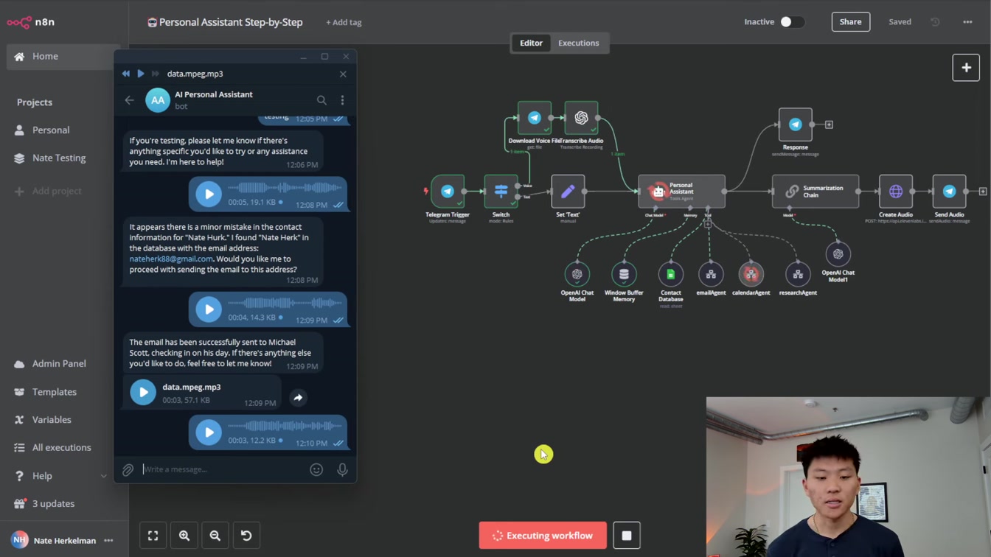
Task: Search within the Telegram chat
Action: (321, 100)
